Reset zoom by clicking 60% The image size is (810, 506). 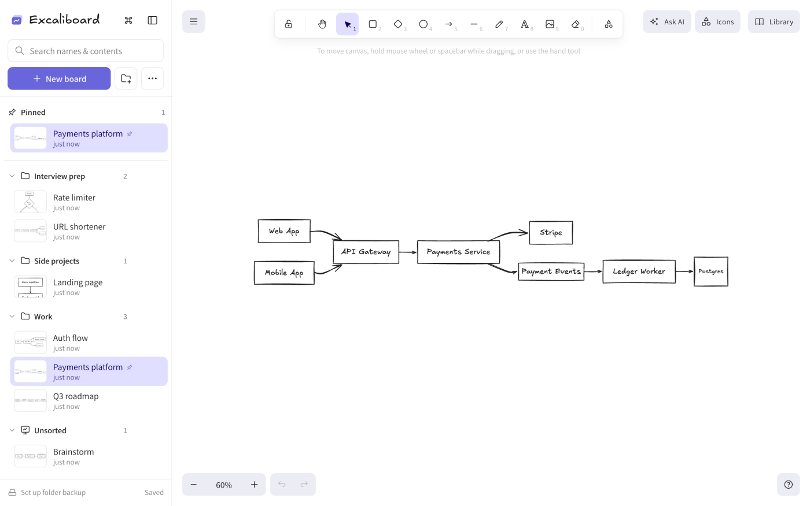pyautogui.click(x=224, y=485)
